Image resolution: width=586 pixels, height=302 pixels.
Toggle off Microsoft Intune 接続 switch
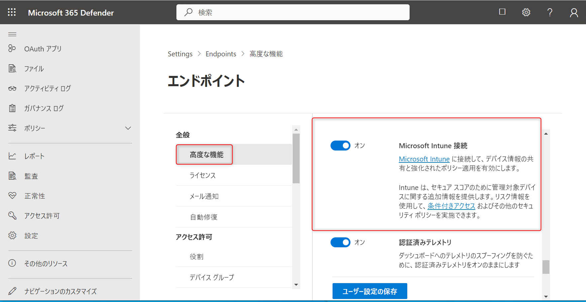[340, 146]
